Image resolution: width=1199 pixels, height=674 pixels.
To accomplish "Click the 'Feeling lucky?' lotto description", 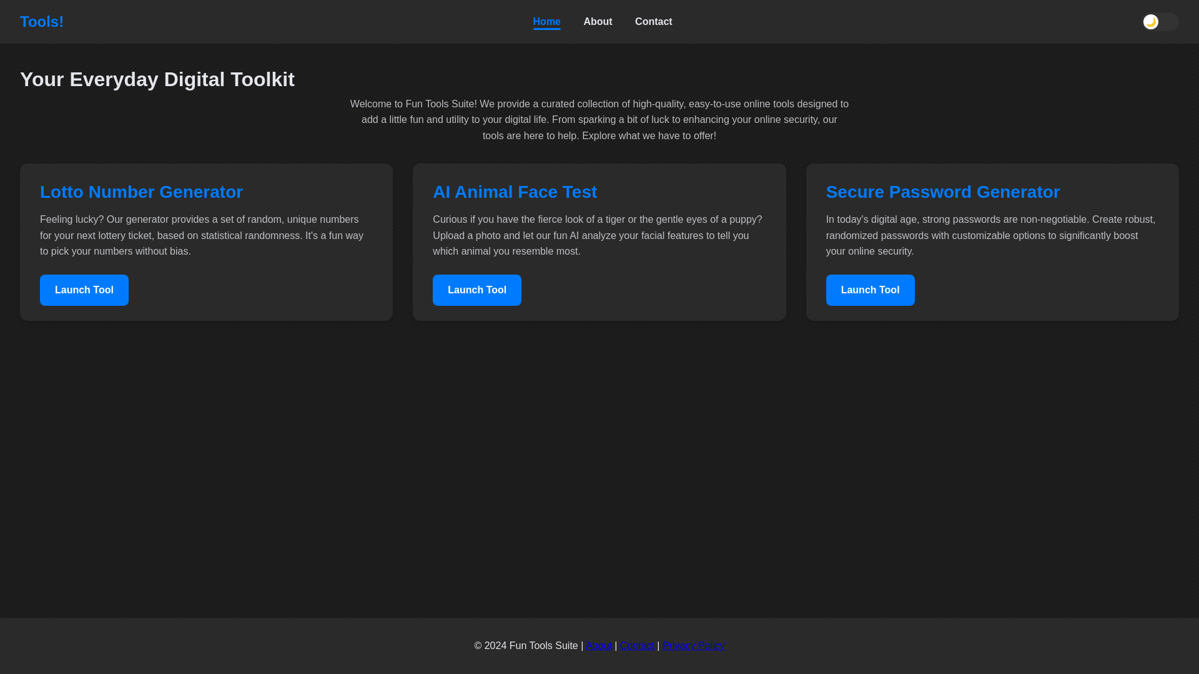I will click(x=202, y=235).
